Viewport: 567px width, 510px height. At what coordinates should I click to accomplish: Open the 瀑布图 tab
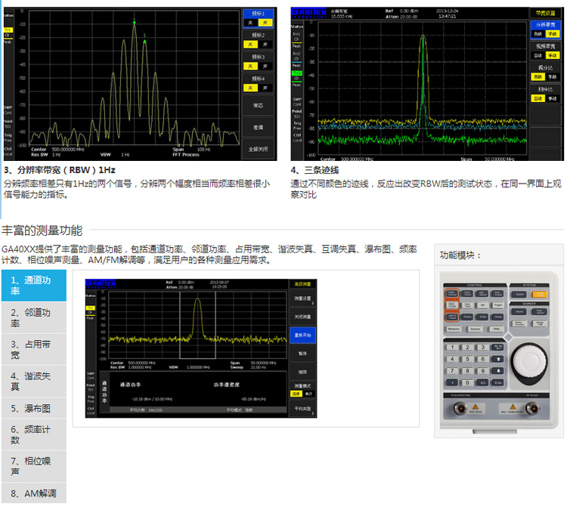33,408
